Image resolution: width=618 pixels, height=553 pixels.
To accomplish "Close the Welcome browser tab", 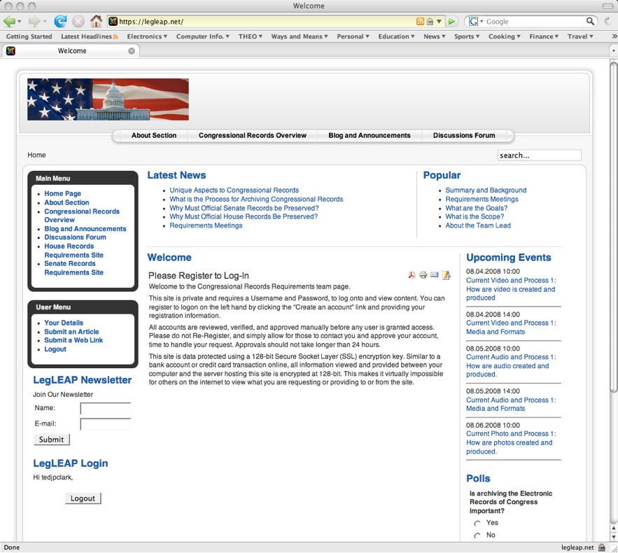I will pyautogui.click(x=132, y=50).
